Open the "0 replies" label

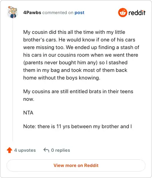coord(60,150)
